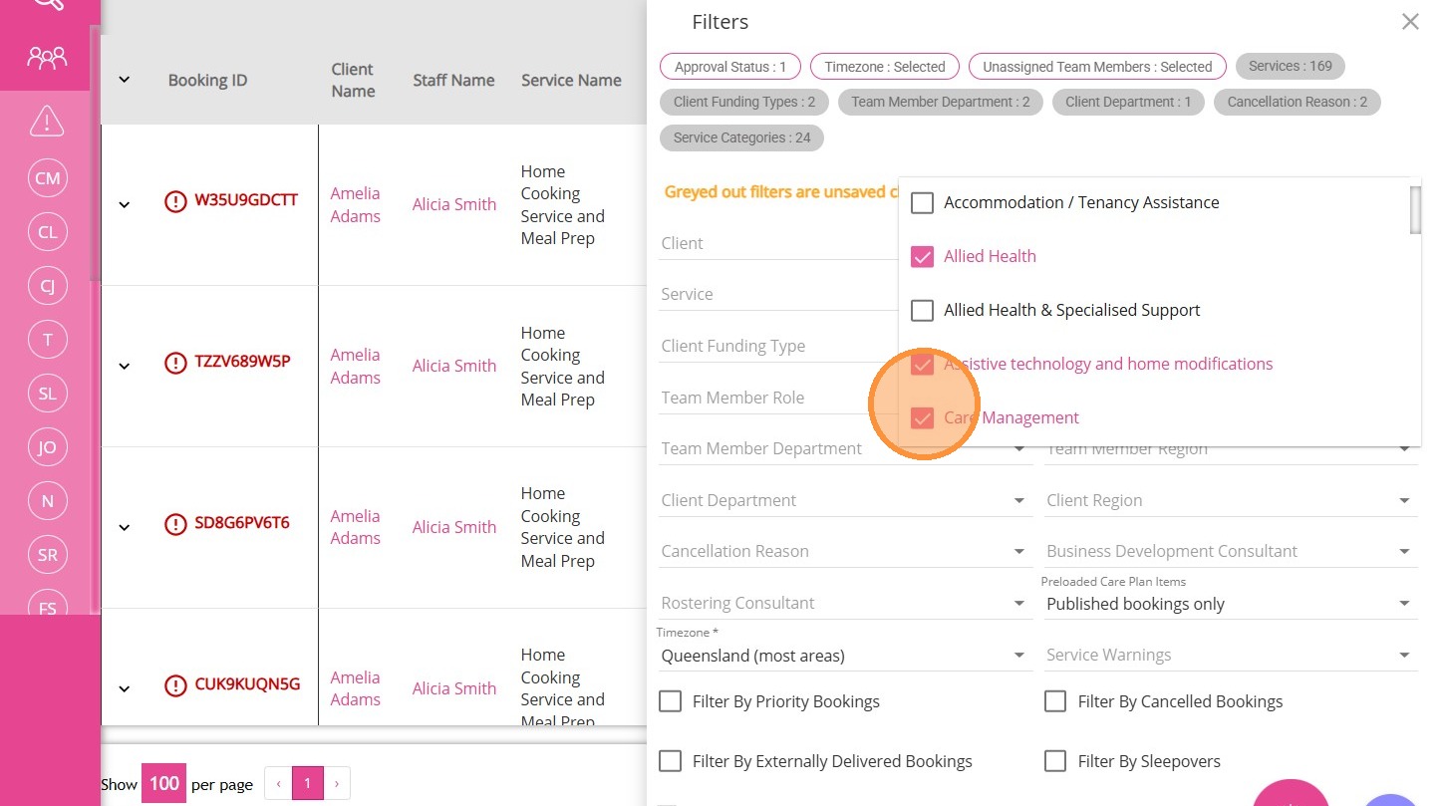Expand row for booking TZZV689W5P
The width and height of the screenshot is (1442, 806).
[125, 366]
